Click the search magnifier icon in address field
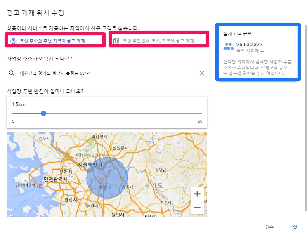Viewport: 307px width, 234px height. [x=12, y=73]
